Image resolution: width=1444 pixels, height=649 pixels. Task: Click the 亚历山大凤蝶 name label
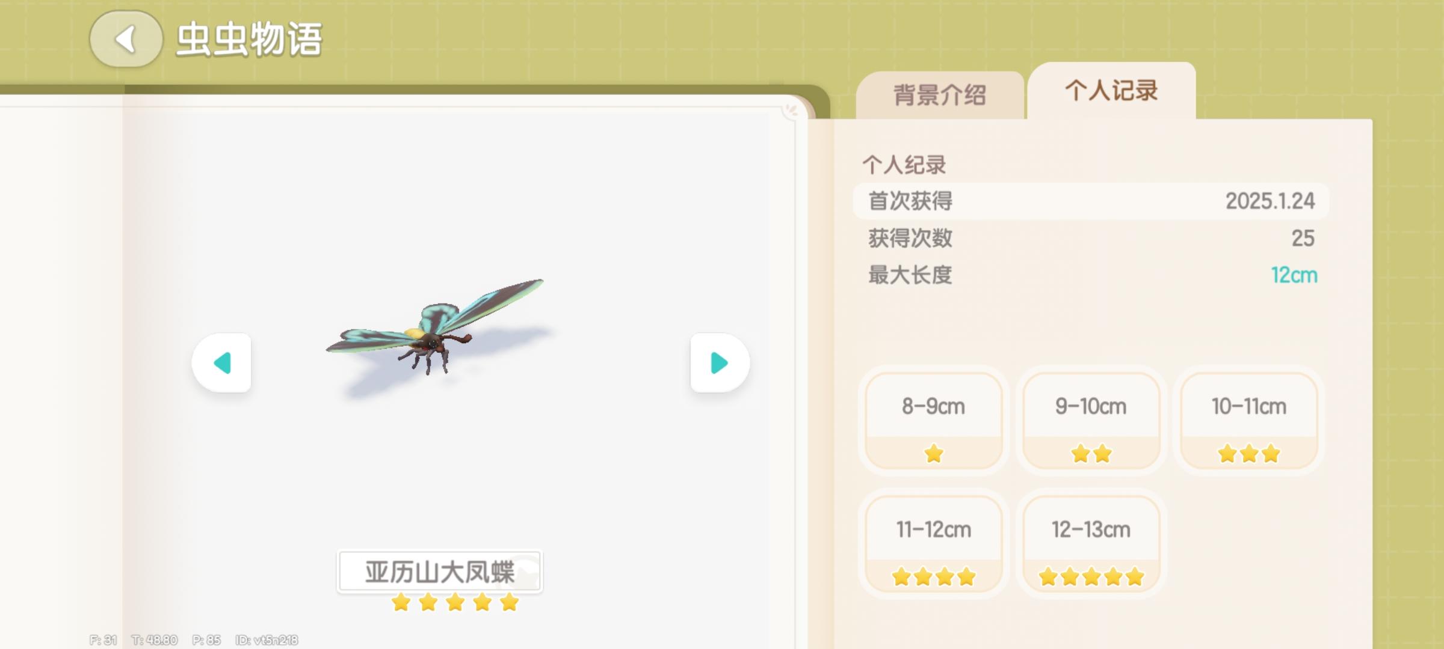[x=440, y=571]
